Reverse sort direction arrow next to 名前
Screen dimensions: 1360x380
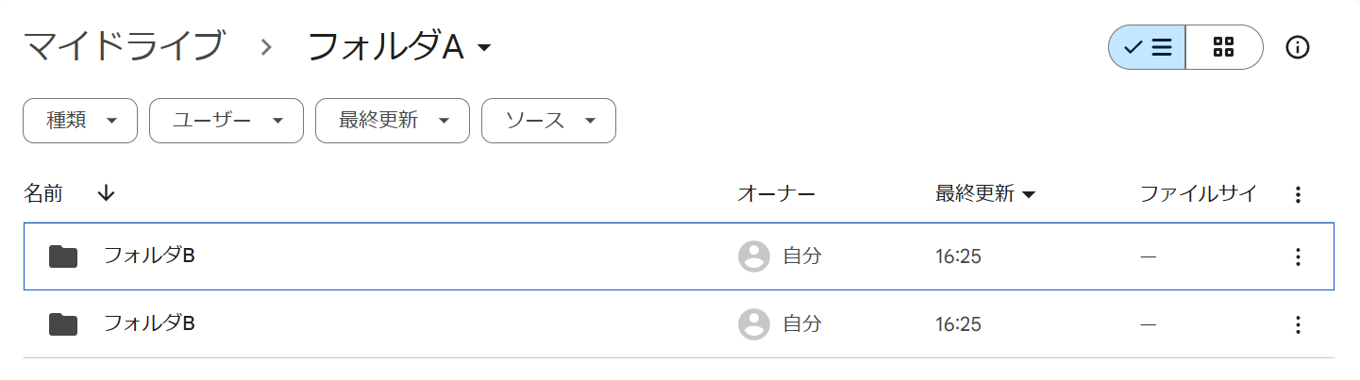(106, 193)
